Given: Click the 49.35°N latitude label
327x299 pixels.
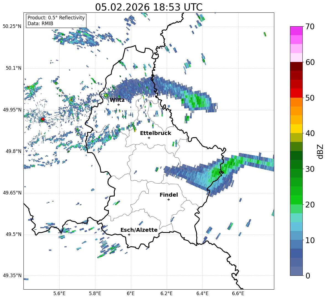Looking at the screenshot, I should (12, 275).
